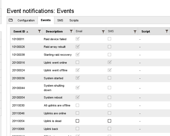170x136 pixels.
Task: Disable Email for Uplink went offline
Action: click(78, 70)
